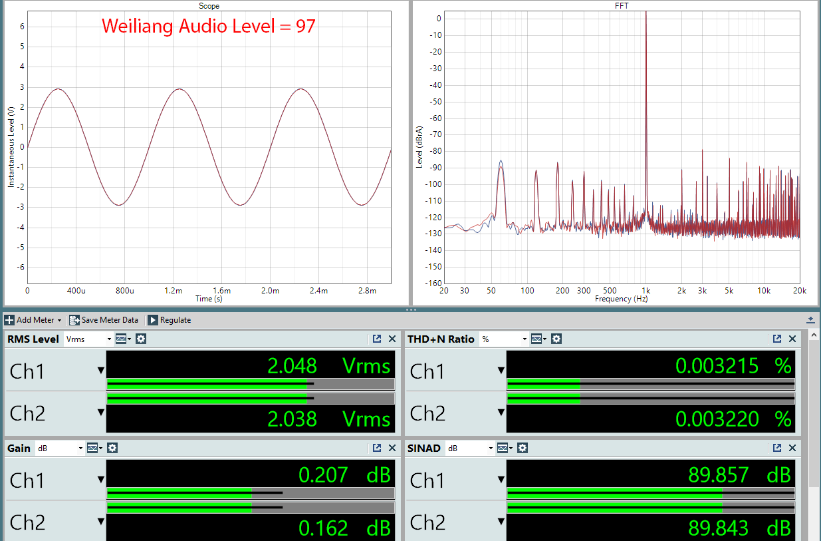821x541 pixels.
Task: Click the 89.843 dB SINAD reading
Action: point(739,528)
